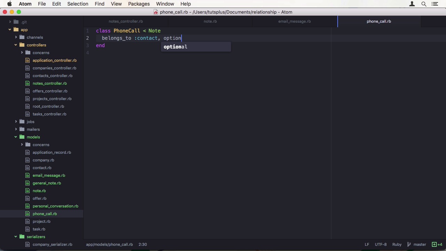Open Spotlight search icon in menu bar
This screenshot has width=446, height=251.
pyautogui.click(x=424, y=4)
